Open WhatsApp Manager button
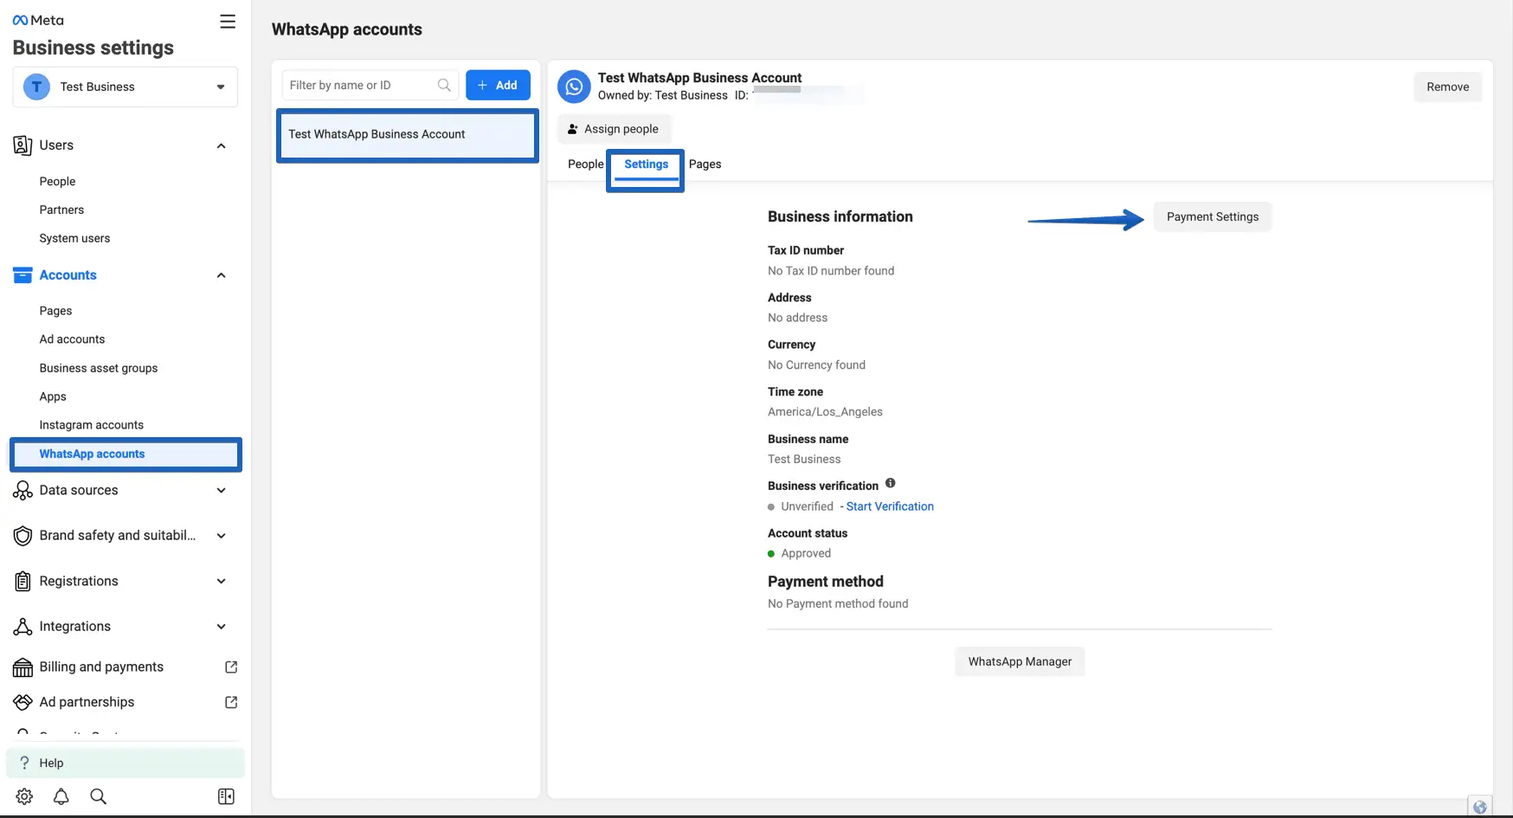The height and width of the screenshot is (818, 1513). (1020, 661)
